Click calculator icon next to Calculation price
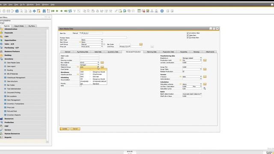This screenshot has height=154, width=274. (205, 89)
